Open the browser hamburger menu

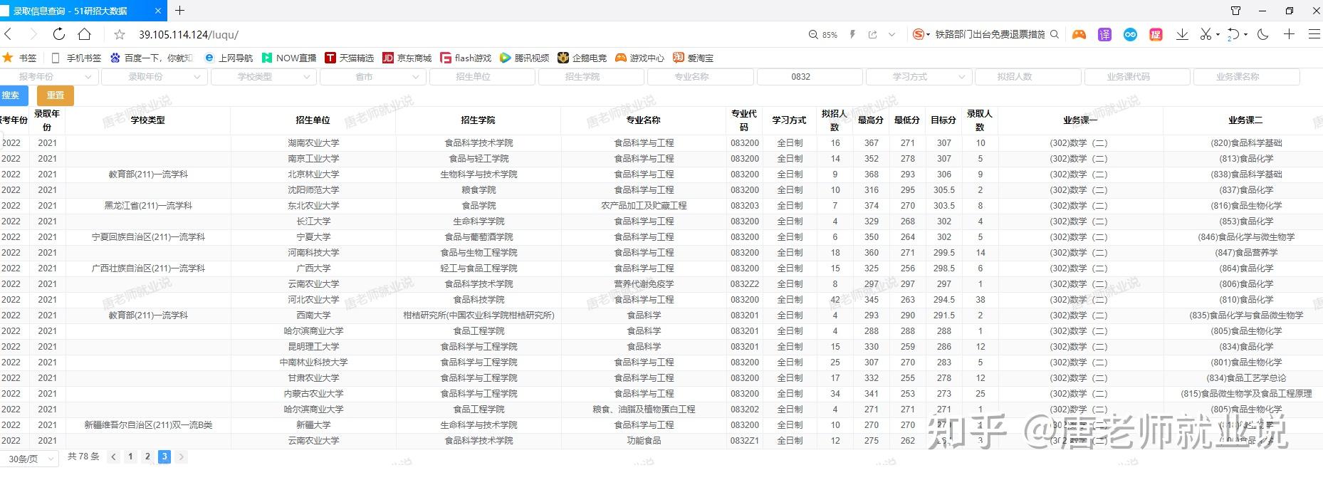[1314, 34]
